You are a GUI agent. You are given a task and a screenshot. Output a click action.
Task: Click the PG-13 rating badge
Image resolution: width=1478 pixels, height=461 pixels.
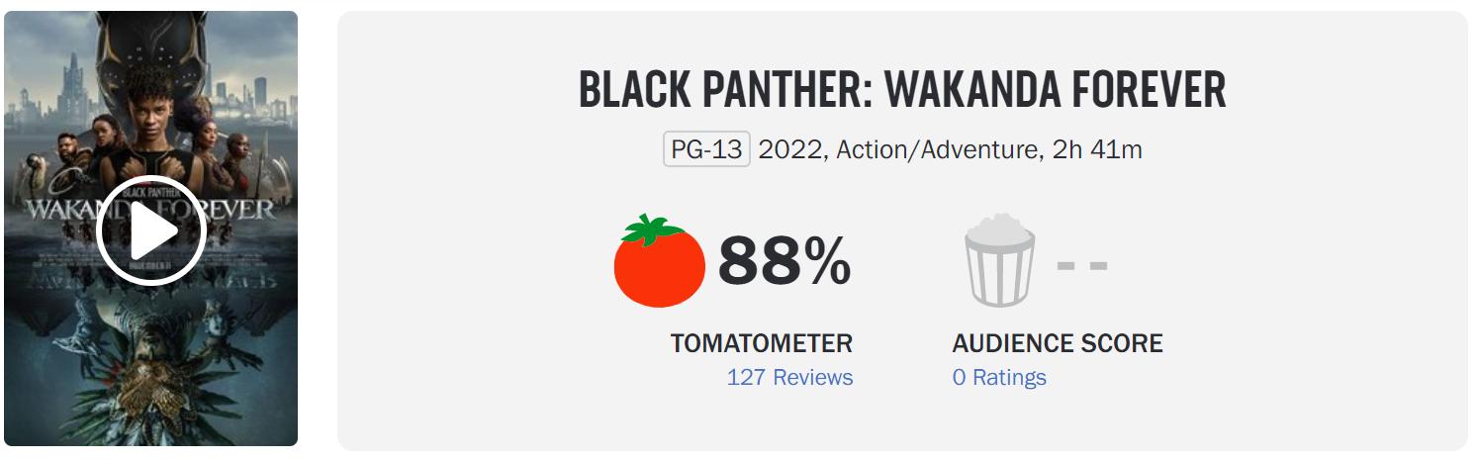pos(706,150)
